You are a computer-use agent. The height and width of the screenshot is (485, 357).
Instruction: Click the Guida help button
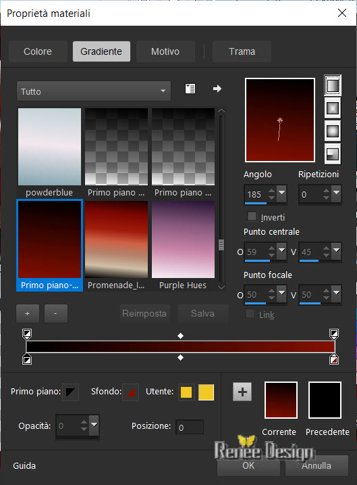coord(24,465)
